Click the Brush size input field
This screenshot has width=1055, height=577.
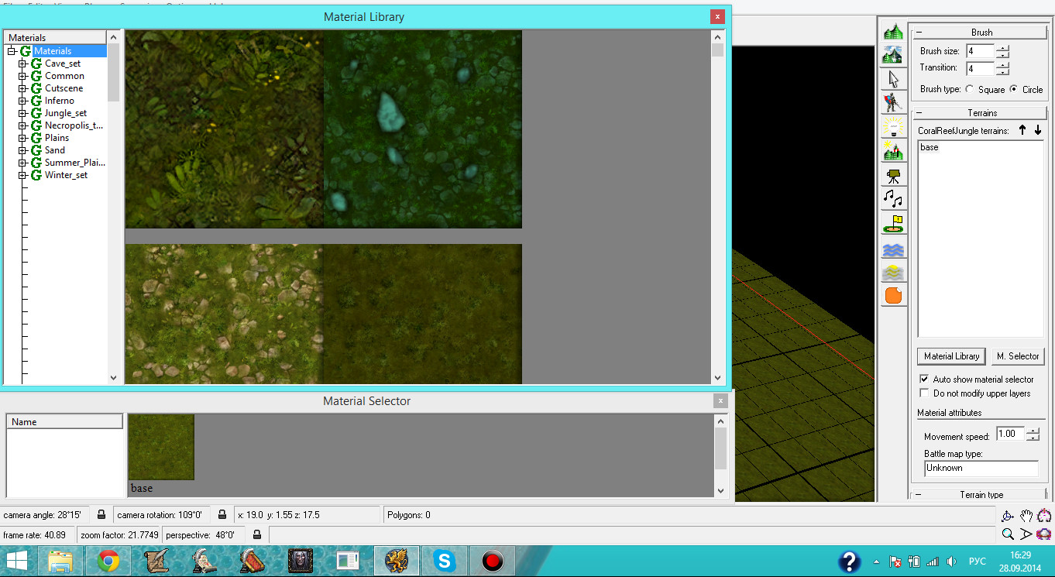980,51
